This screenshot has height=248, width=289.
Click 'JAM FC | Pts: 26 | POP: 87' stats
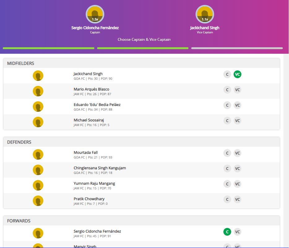click(92, 94)
